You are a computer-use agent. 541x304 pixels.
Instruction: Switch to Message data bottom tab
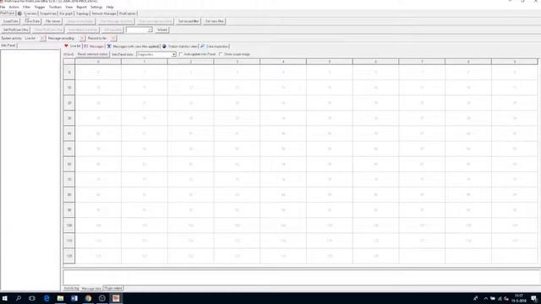coord(91,288)
